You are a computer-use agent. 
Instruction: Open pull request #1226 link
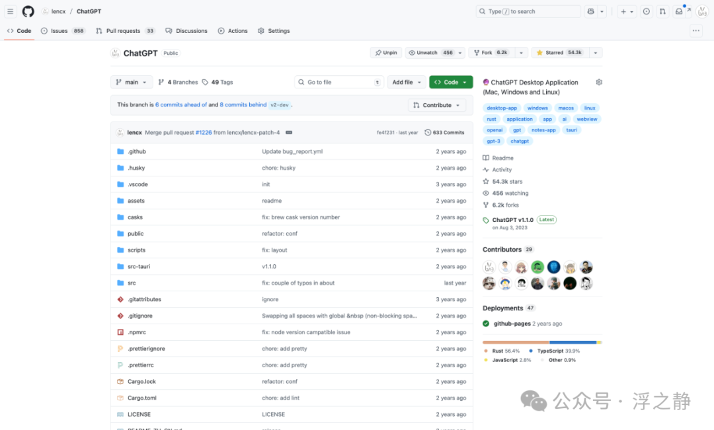pos(204,132)
